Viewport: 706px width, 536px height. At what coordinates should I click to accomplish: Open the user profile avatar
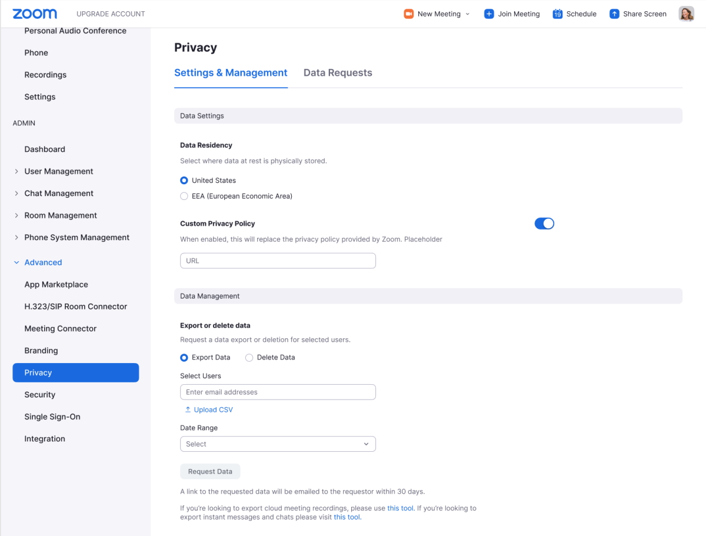(686, 14)
